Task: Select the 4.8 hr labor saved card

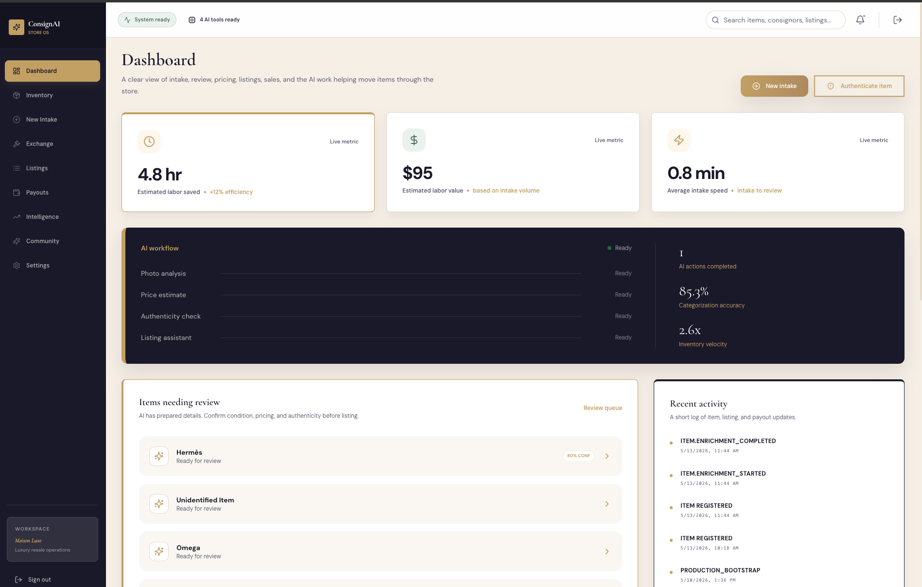Action: 248,162
